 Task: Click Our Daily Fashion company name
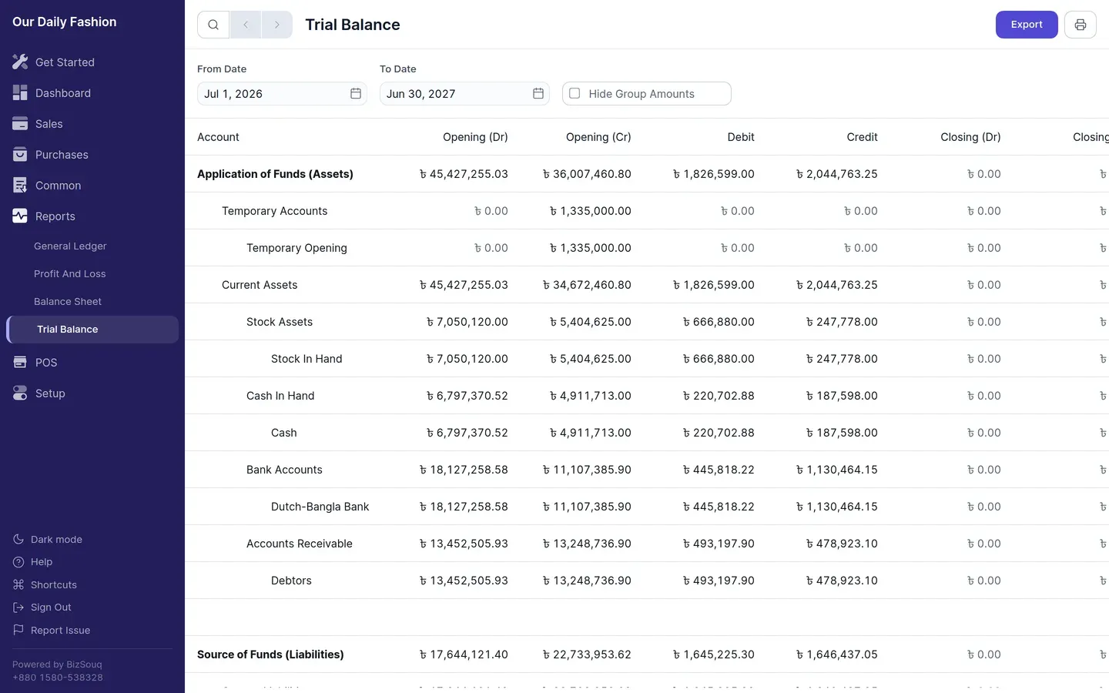65,22
